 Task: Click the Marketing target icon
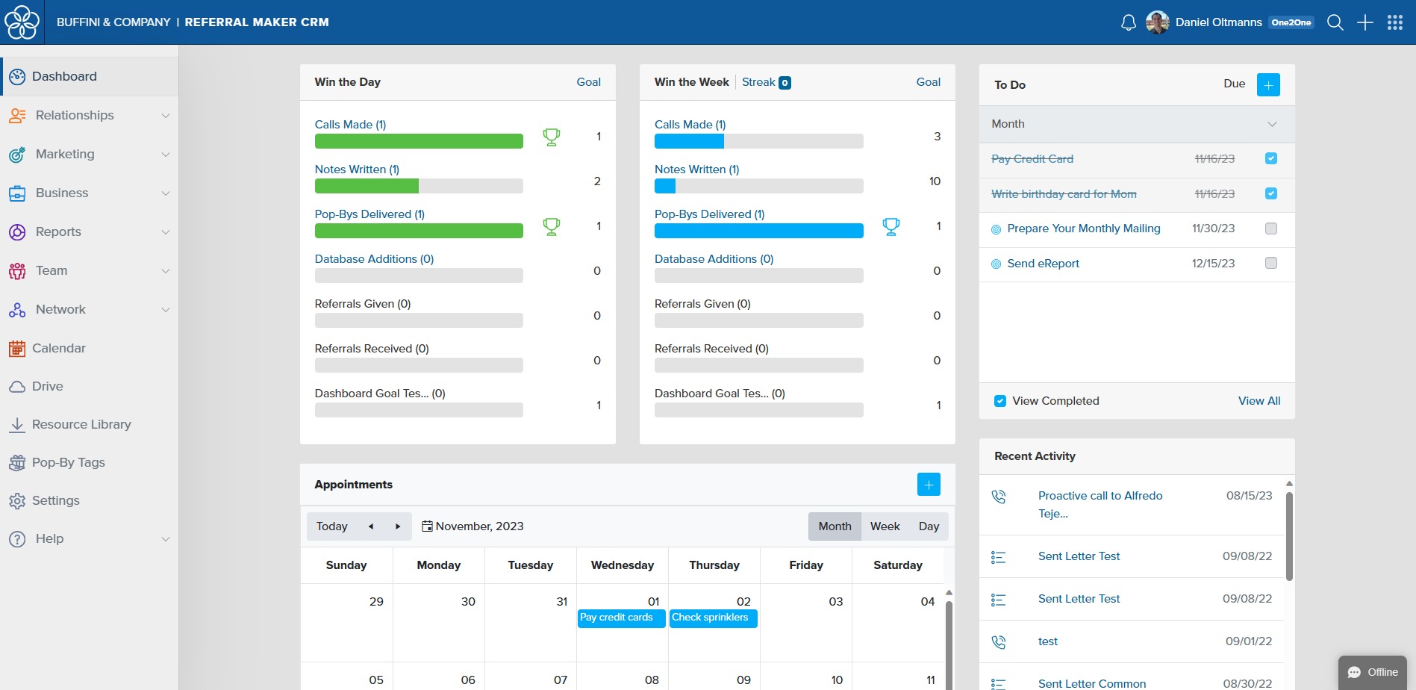[x=17, y=154]
